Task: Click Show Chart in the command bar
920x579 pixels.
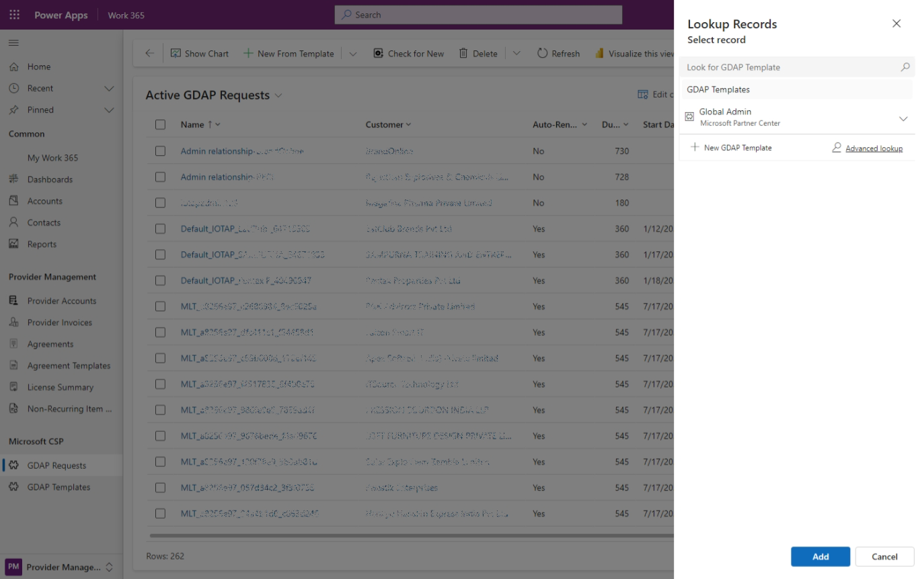Action: click(200, 54)
